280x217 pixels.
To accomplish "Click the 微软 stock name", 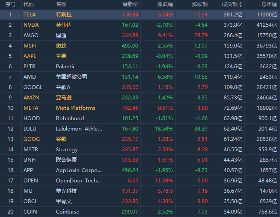I will coord(61,46).
